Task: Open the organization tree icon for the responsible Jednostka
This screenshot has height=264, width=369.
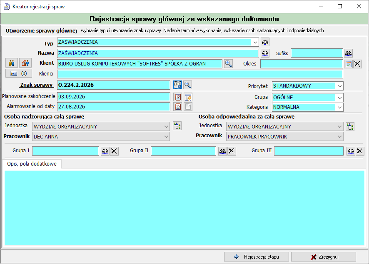Action: click(350, 126)
